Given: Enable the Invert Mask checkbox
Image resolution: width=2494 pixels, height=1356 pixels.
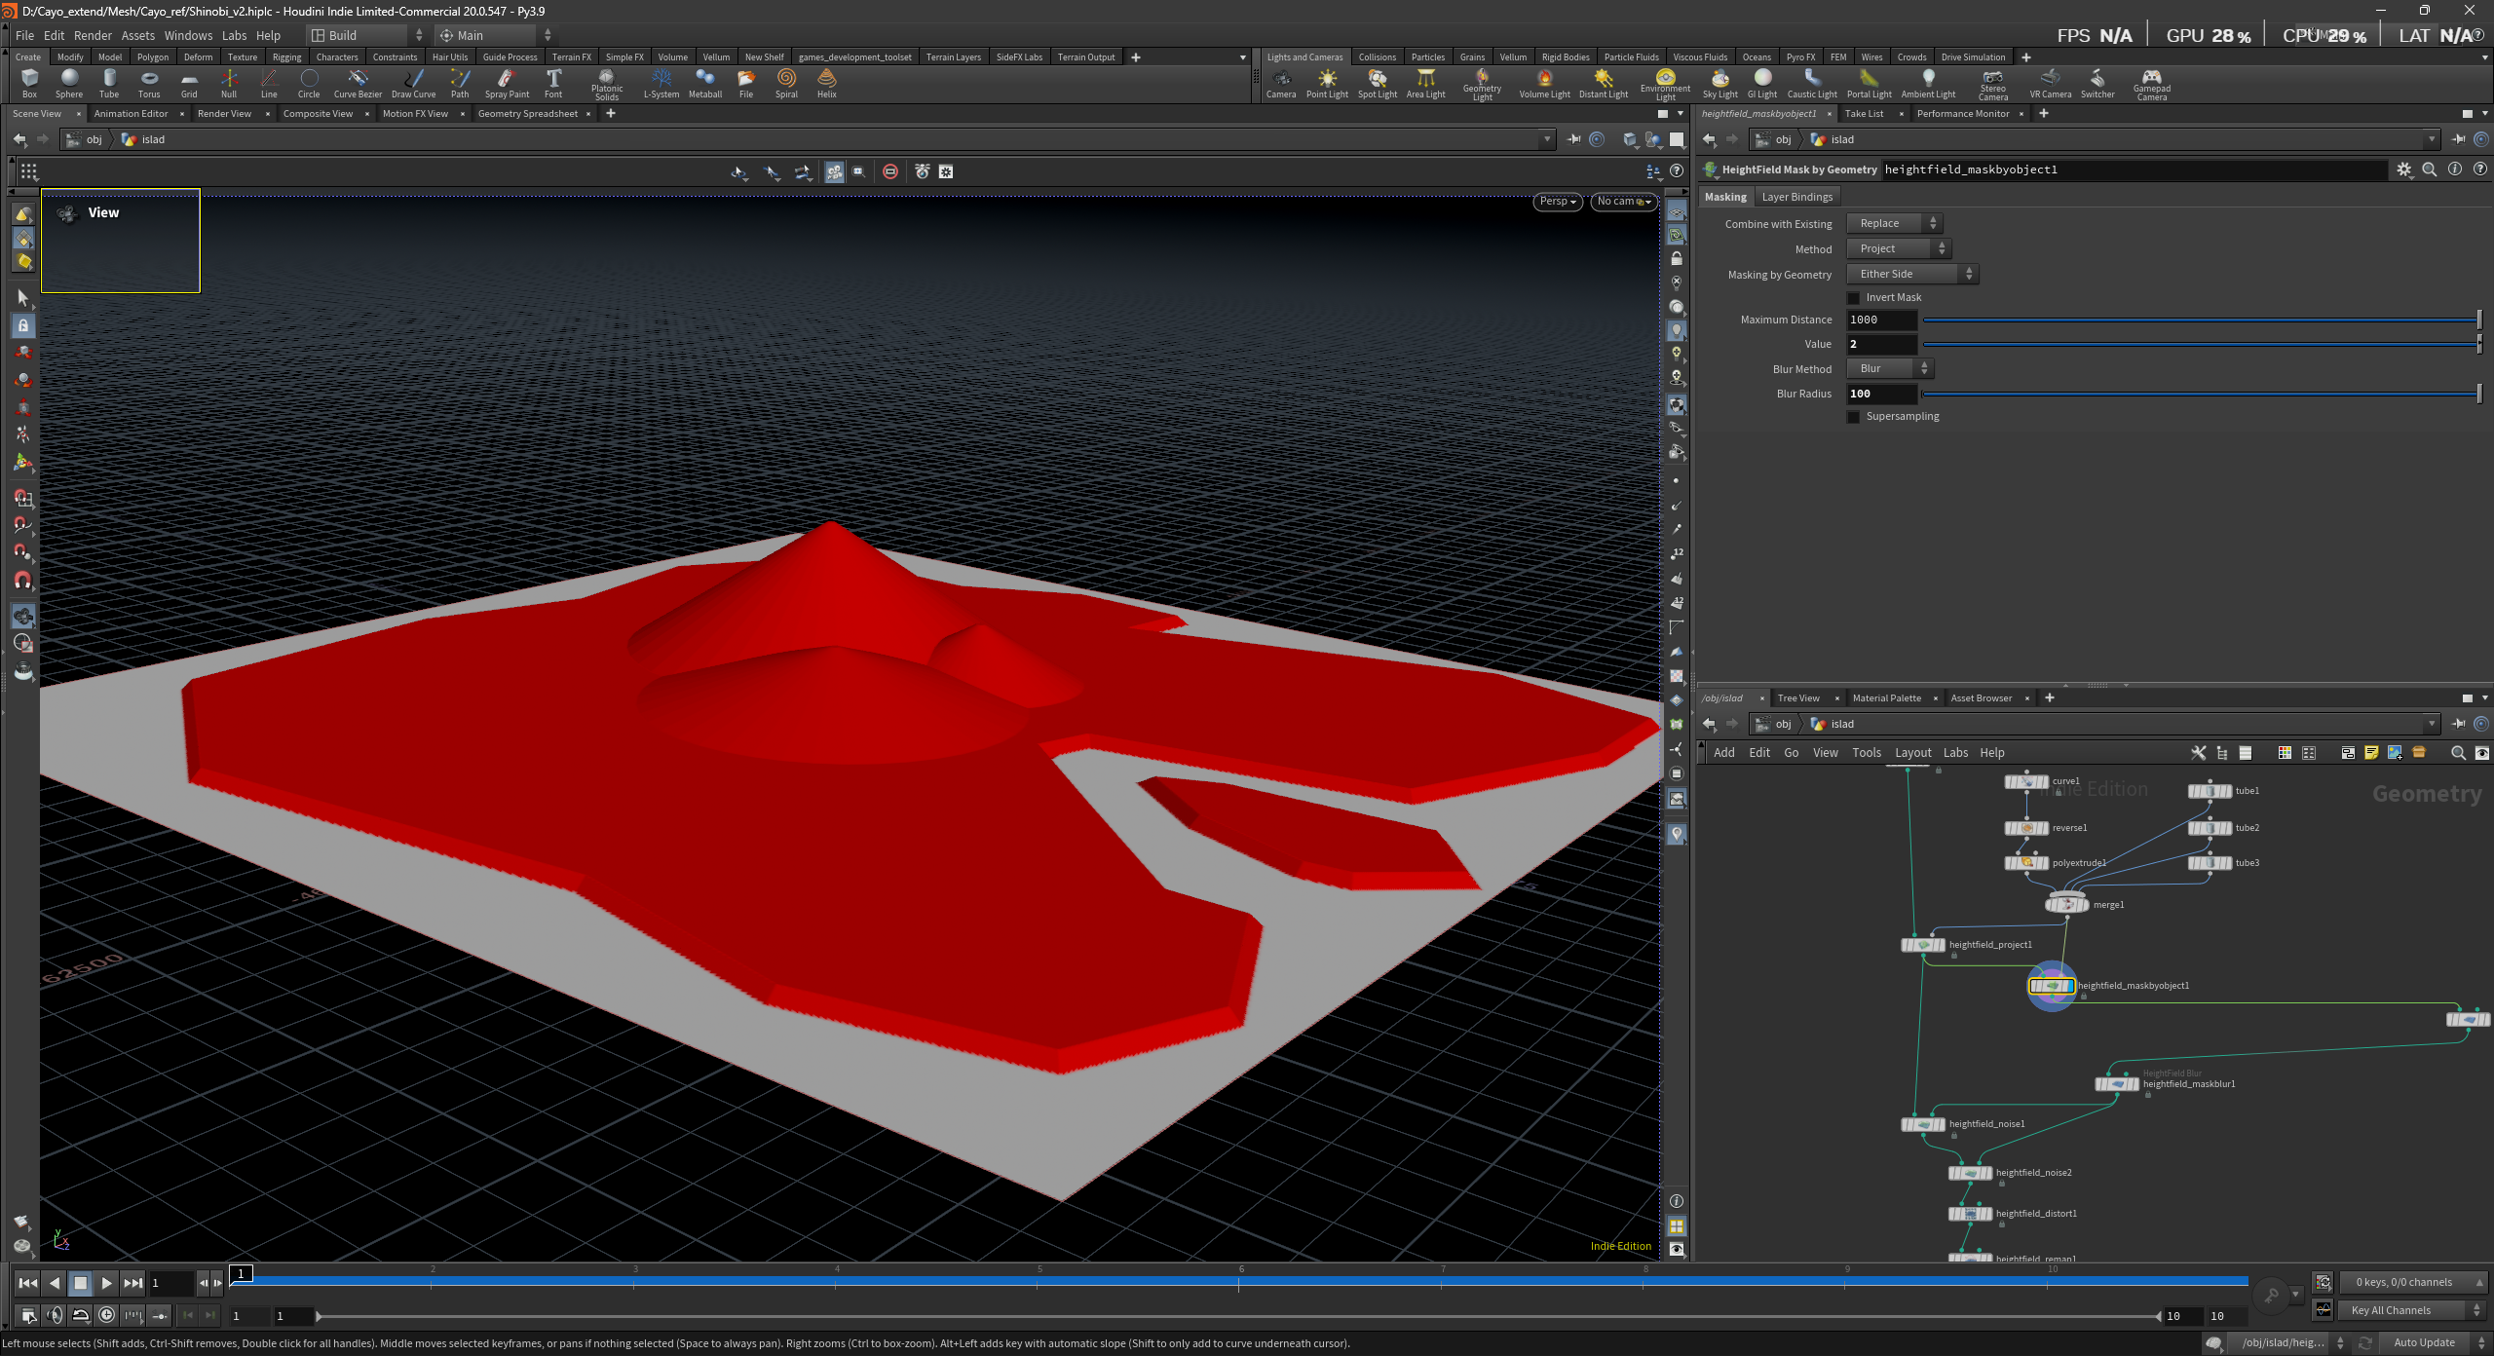Looking at the screenshot, I should click(1853, 298).
